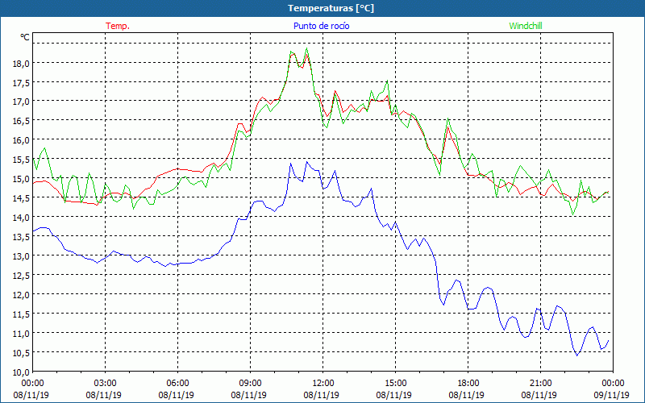Click the 15:00 time axis label
This screenshot has width=645, height=403.
(395, 384)
